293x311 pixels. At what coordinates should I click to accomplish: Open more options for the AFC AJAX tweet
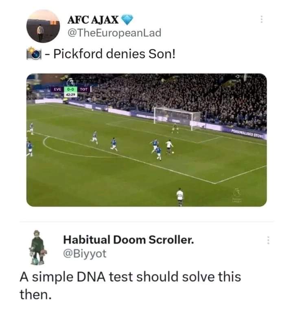click(x=262, y=19)
